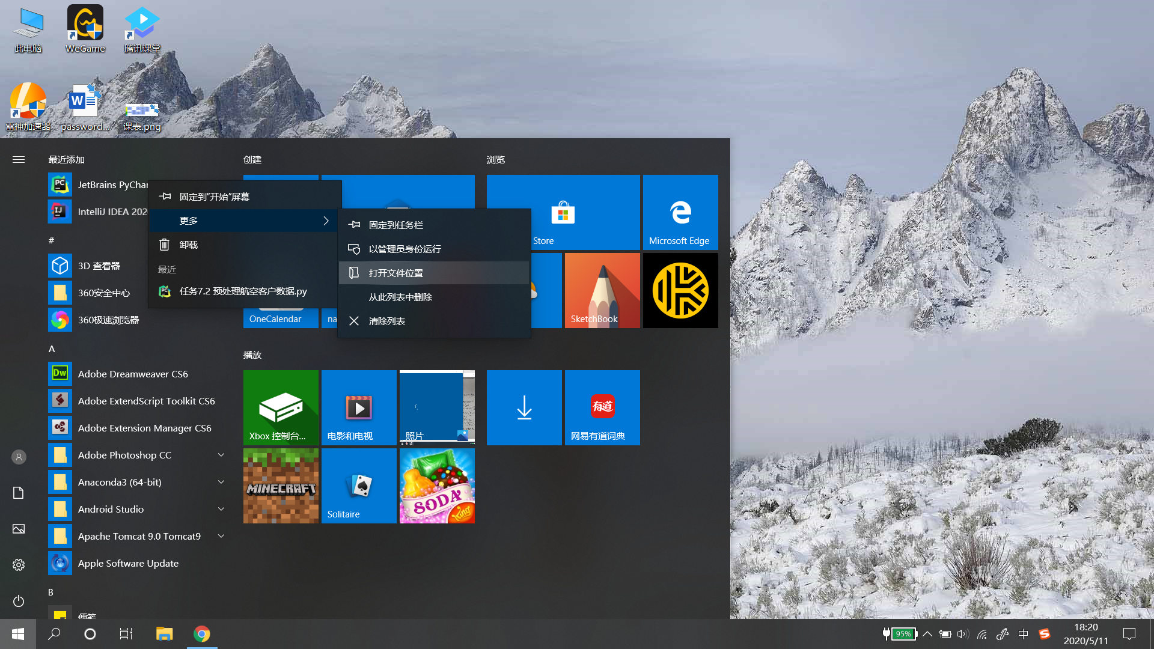Click the user account icon in Start
This screenshot has height=649, width=1154.
pos(19,457)
